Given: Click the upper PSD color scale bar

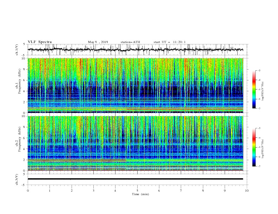Looking at the screenshot, I should point(254,90).
